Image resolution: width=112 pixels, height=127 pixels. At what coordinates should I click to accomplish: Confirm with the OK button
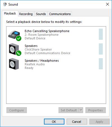point(54,122)
